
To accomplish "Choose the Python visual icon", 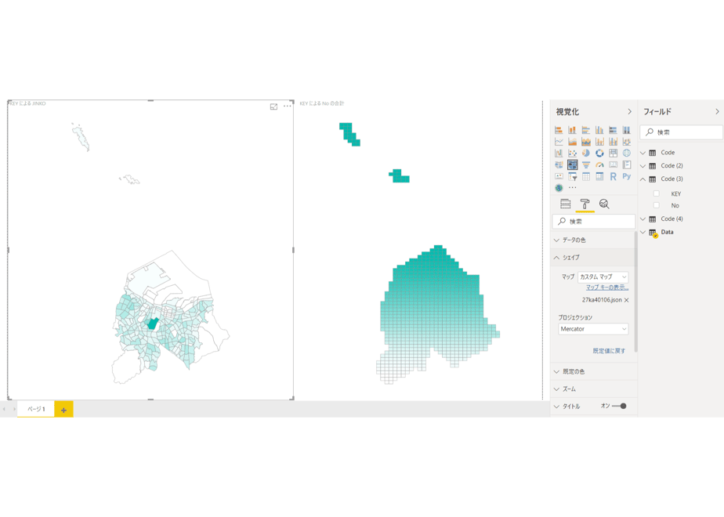I will tap(627, 176).
